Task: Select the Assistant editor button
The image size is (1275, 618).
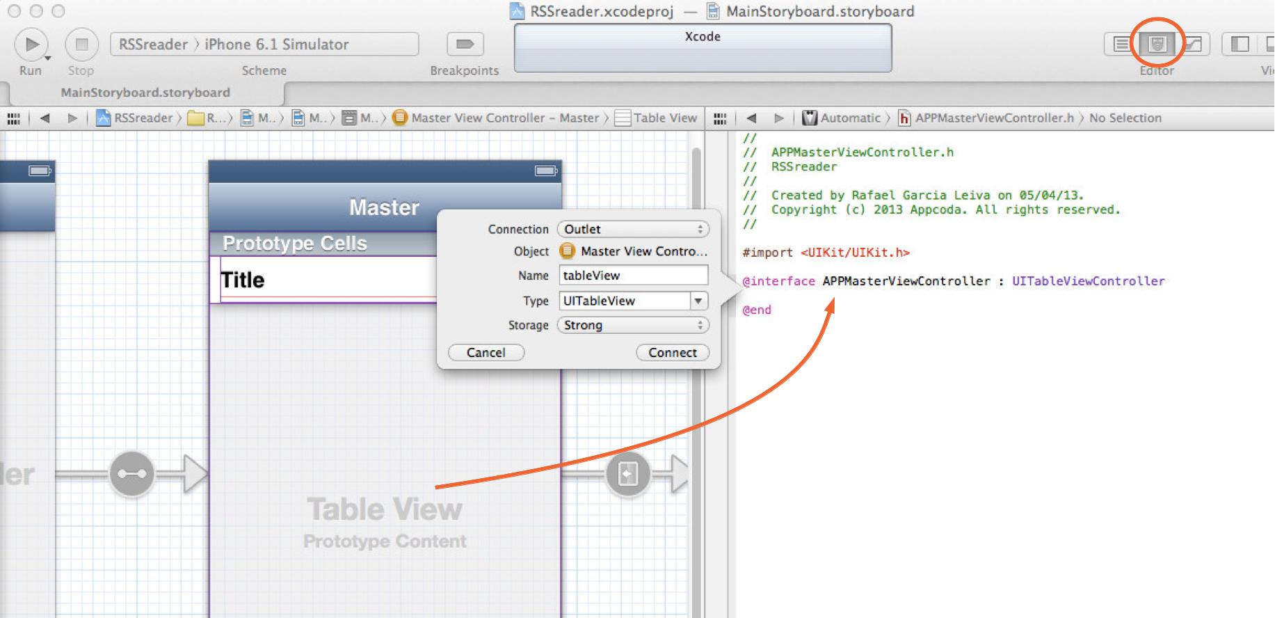Action: pos(1157,45)
